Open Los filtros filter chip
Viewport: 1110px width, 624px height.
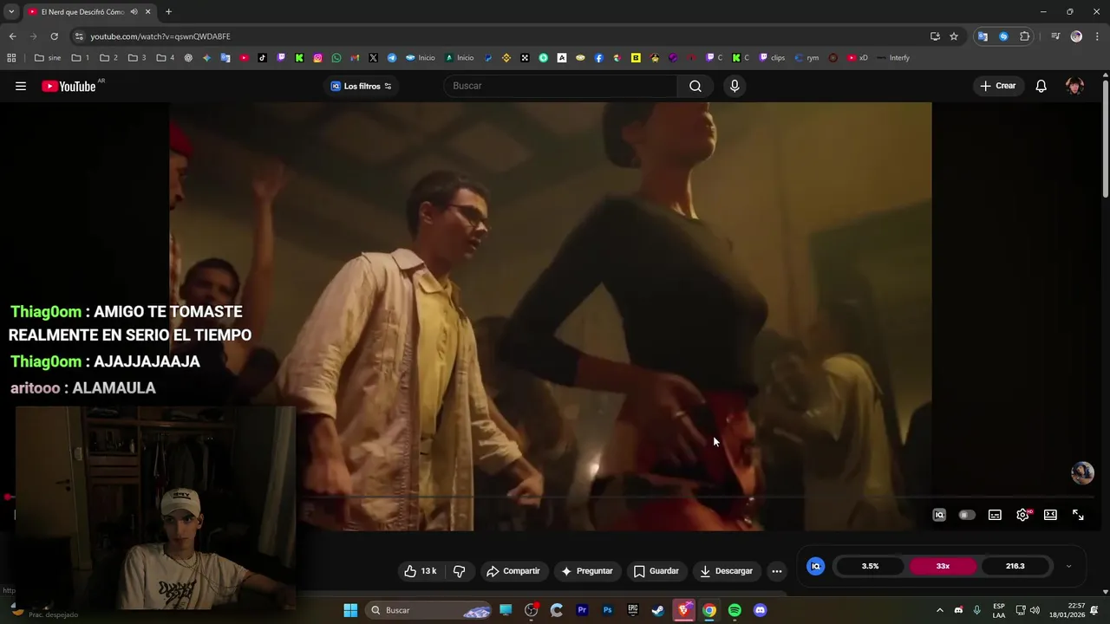pos(362,86)
